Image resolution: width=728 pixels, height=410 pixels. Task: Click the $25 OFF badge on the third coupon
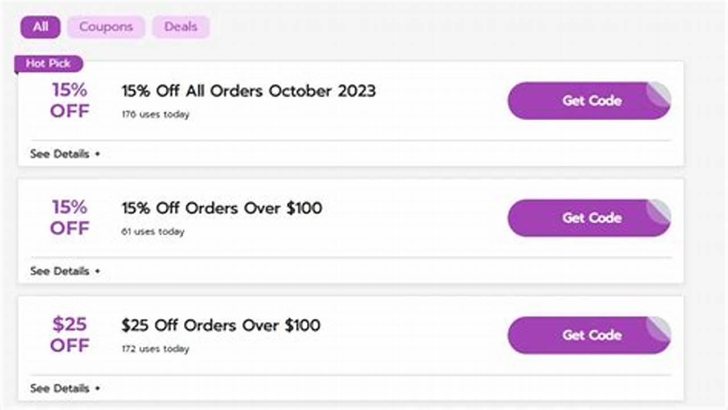[x=69, y=335]
